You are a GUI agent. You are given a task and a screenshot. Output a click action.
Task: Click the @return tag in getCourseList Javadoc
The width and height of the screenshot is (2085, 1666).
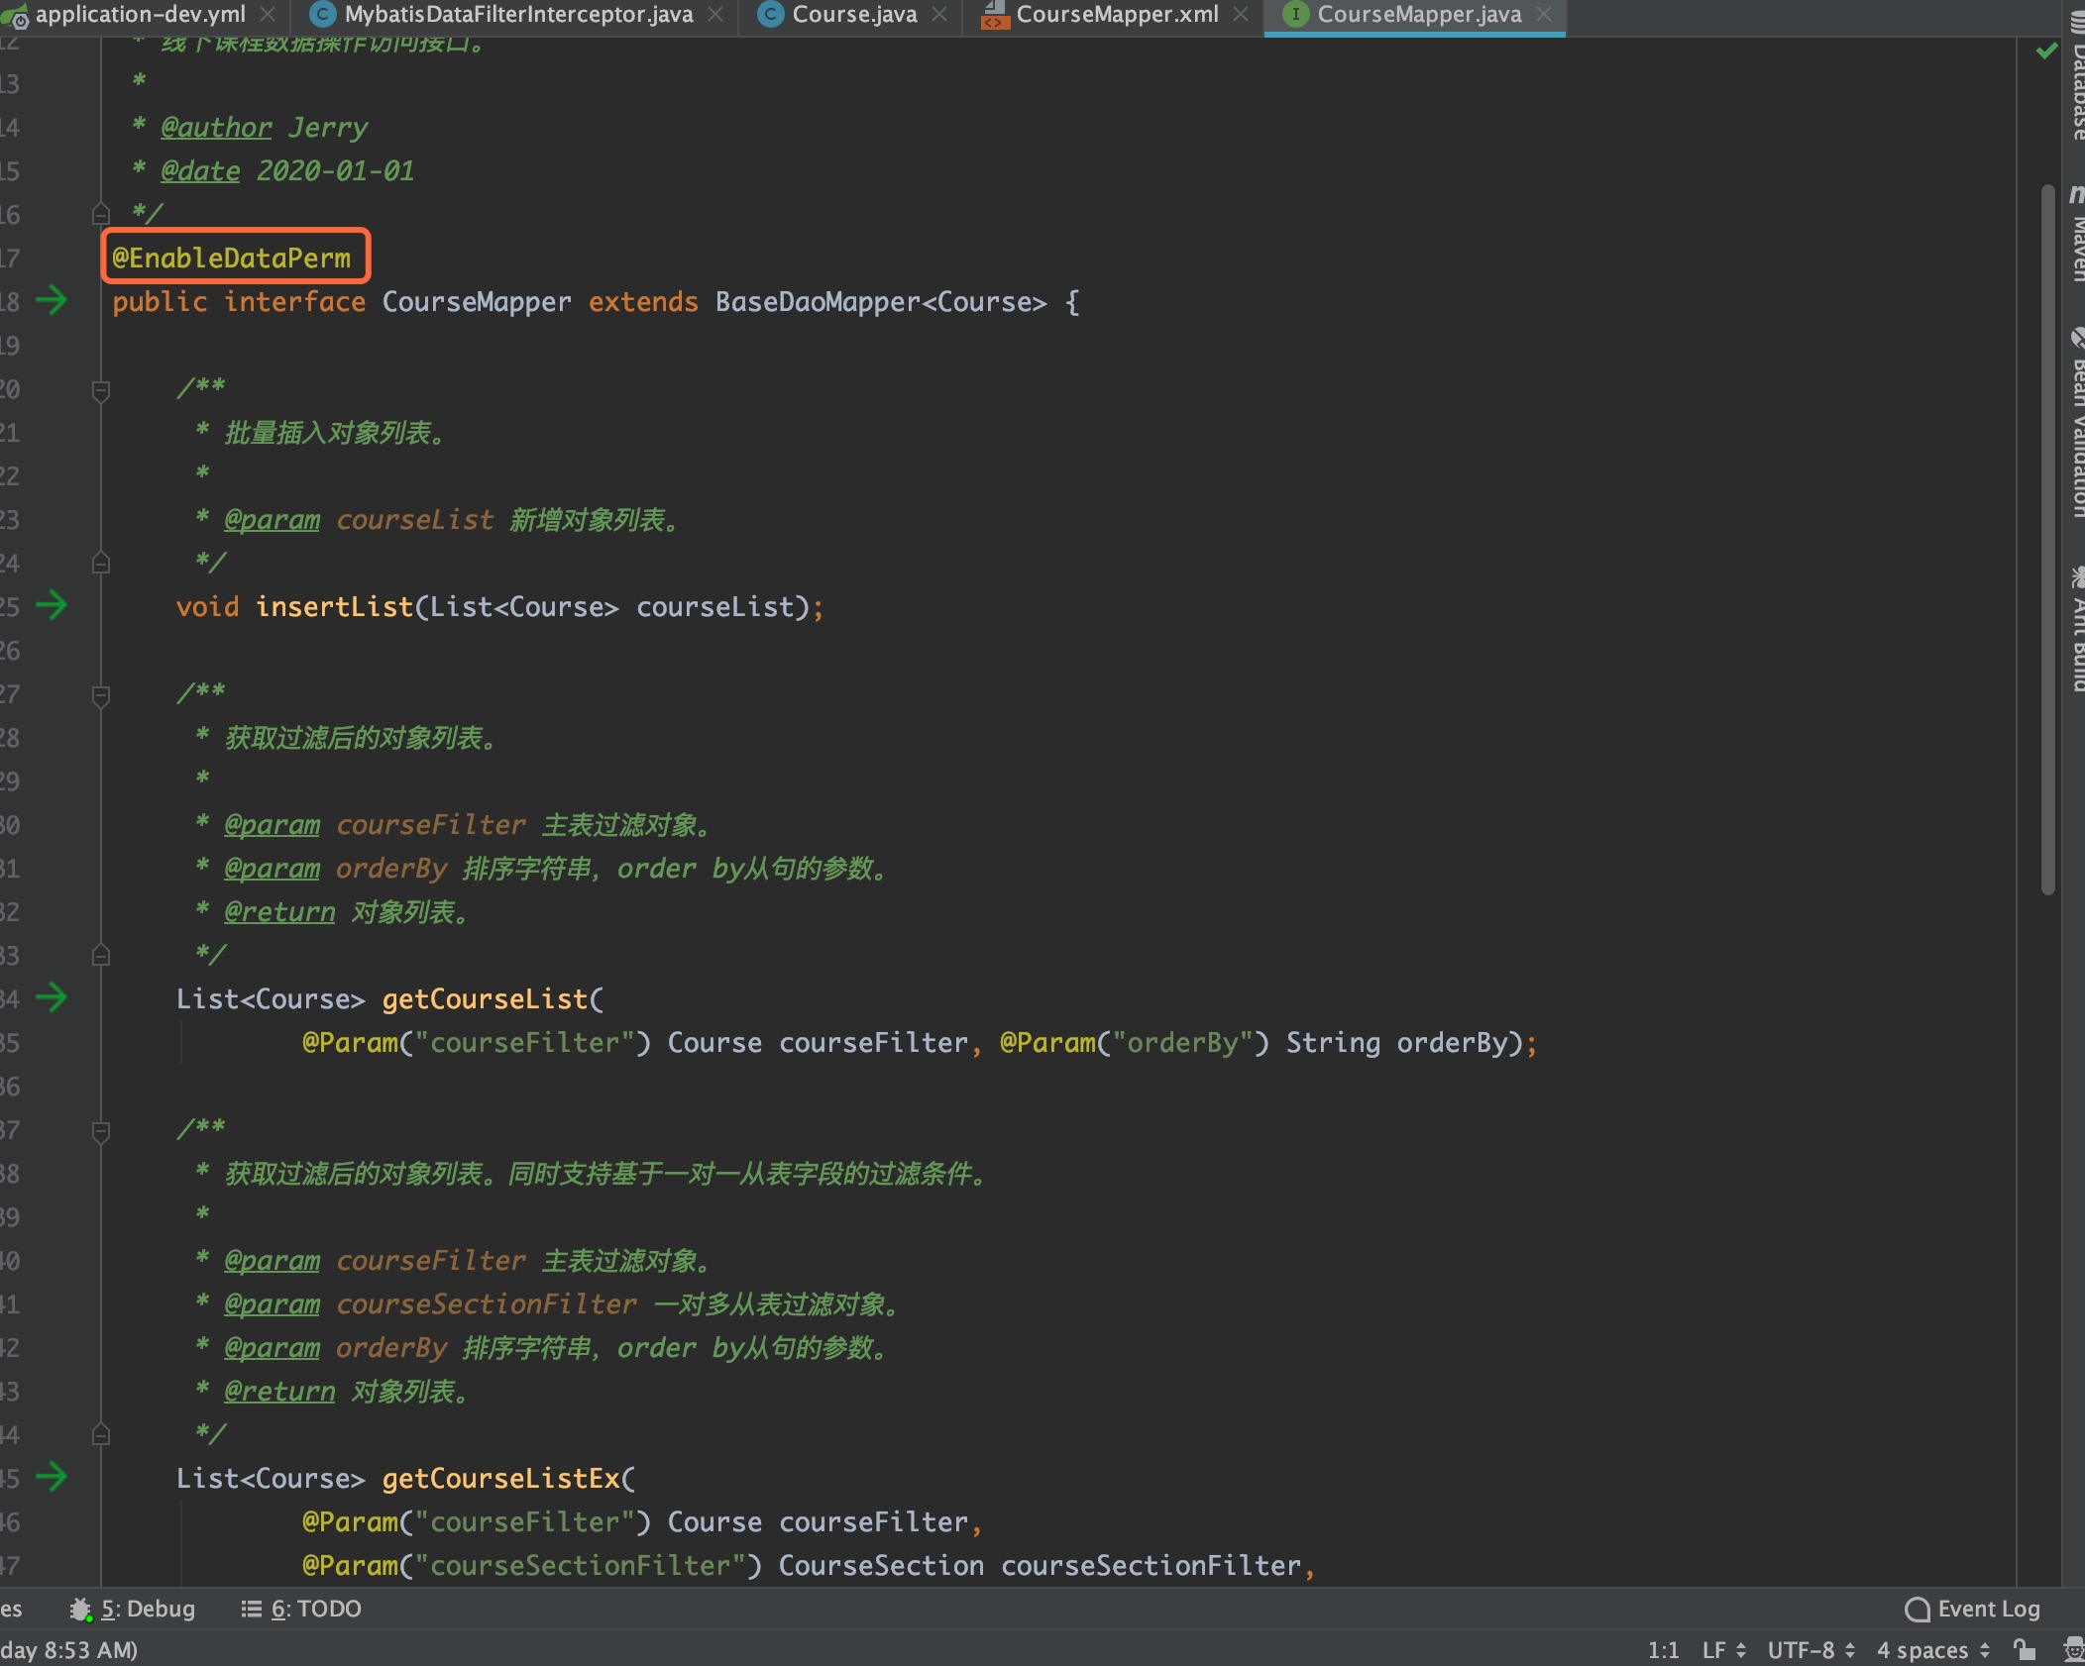[279, 912]
